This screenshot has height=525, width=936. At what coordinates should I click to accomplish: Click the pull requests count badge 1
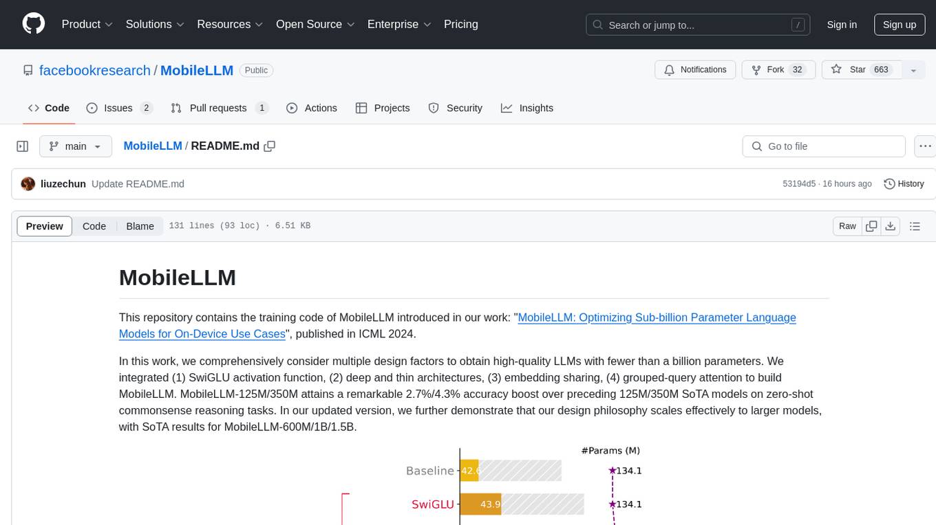click(262, 108)
